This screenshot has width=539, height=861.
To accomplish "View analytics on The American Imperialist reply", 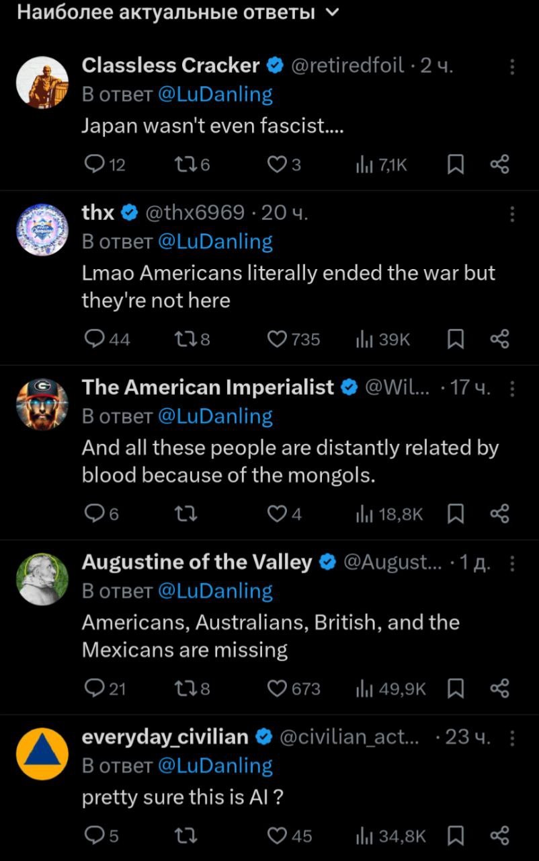I will tap(390, 515).
